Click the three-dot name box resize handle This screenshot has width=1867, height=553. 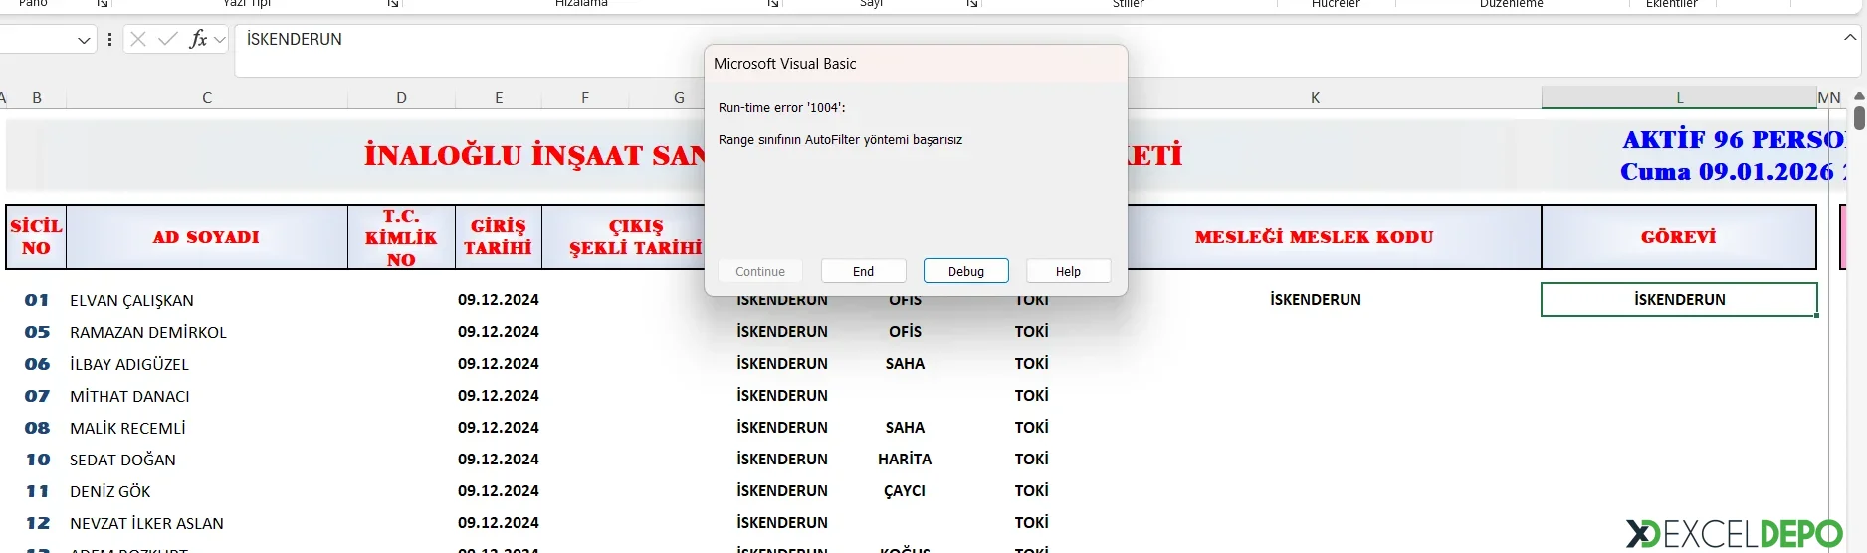(109, 40)
